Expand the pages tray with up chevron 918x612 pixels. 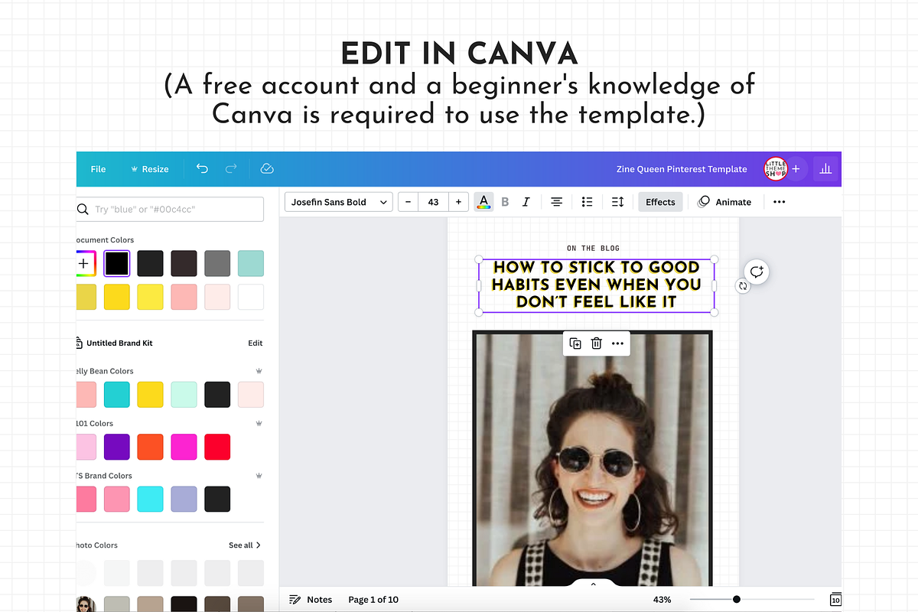tap(593, 584)
